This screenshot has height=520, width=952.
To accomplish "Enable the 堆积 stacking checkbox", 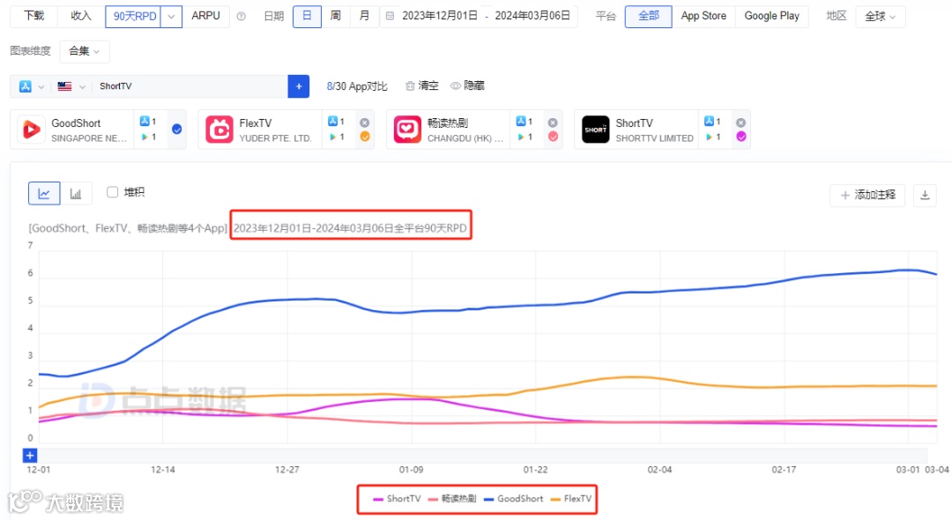I will (112, 192).
